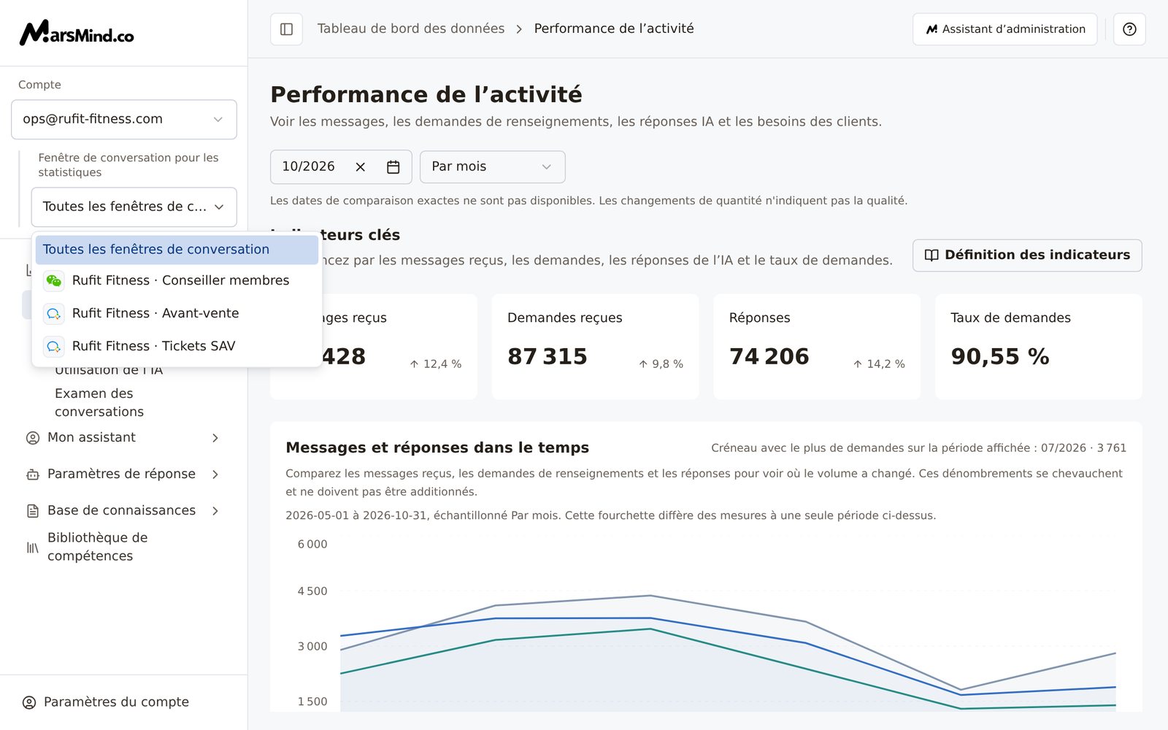
Task: Click the 14,2 % increase indicator
Action: 879,364
